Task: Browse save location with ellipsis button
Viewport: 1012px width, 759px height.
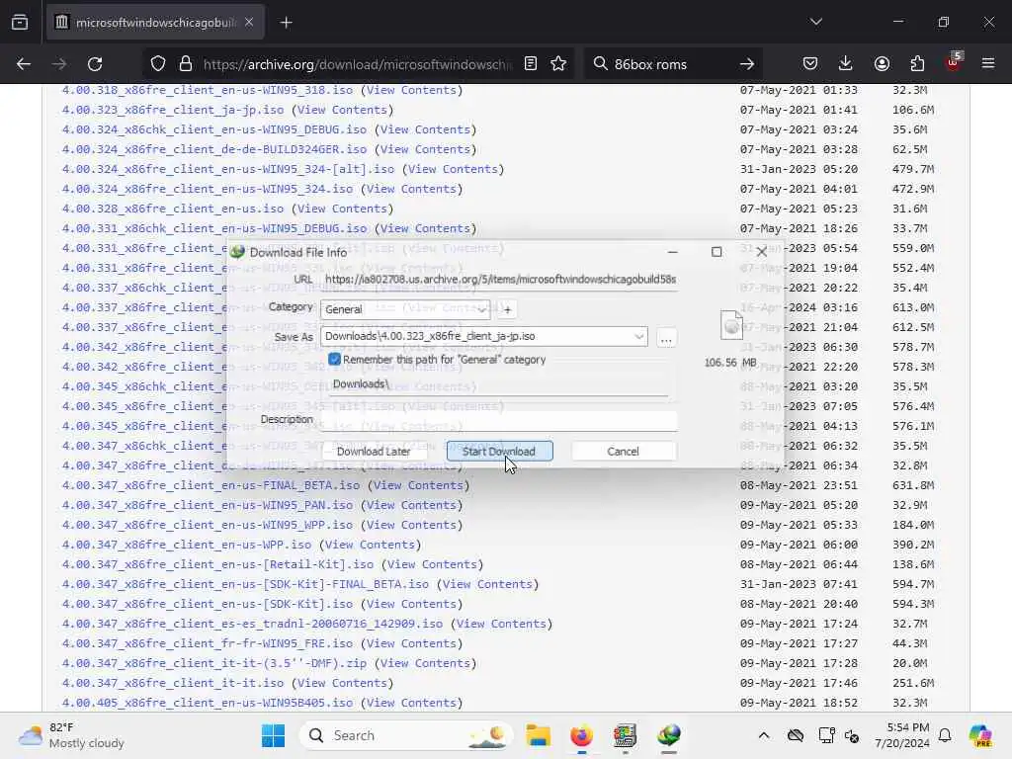Action: pyautogui.click(x=666, y=338)
